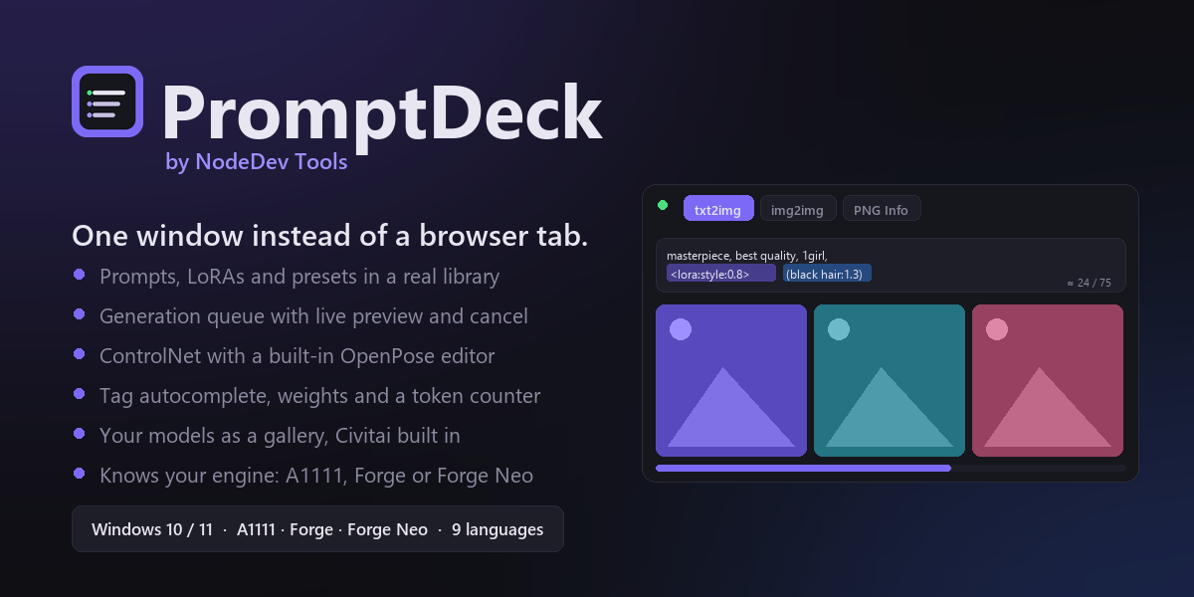Open the pink generated image thumbnail

(x=1048, y=380)
